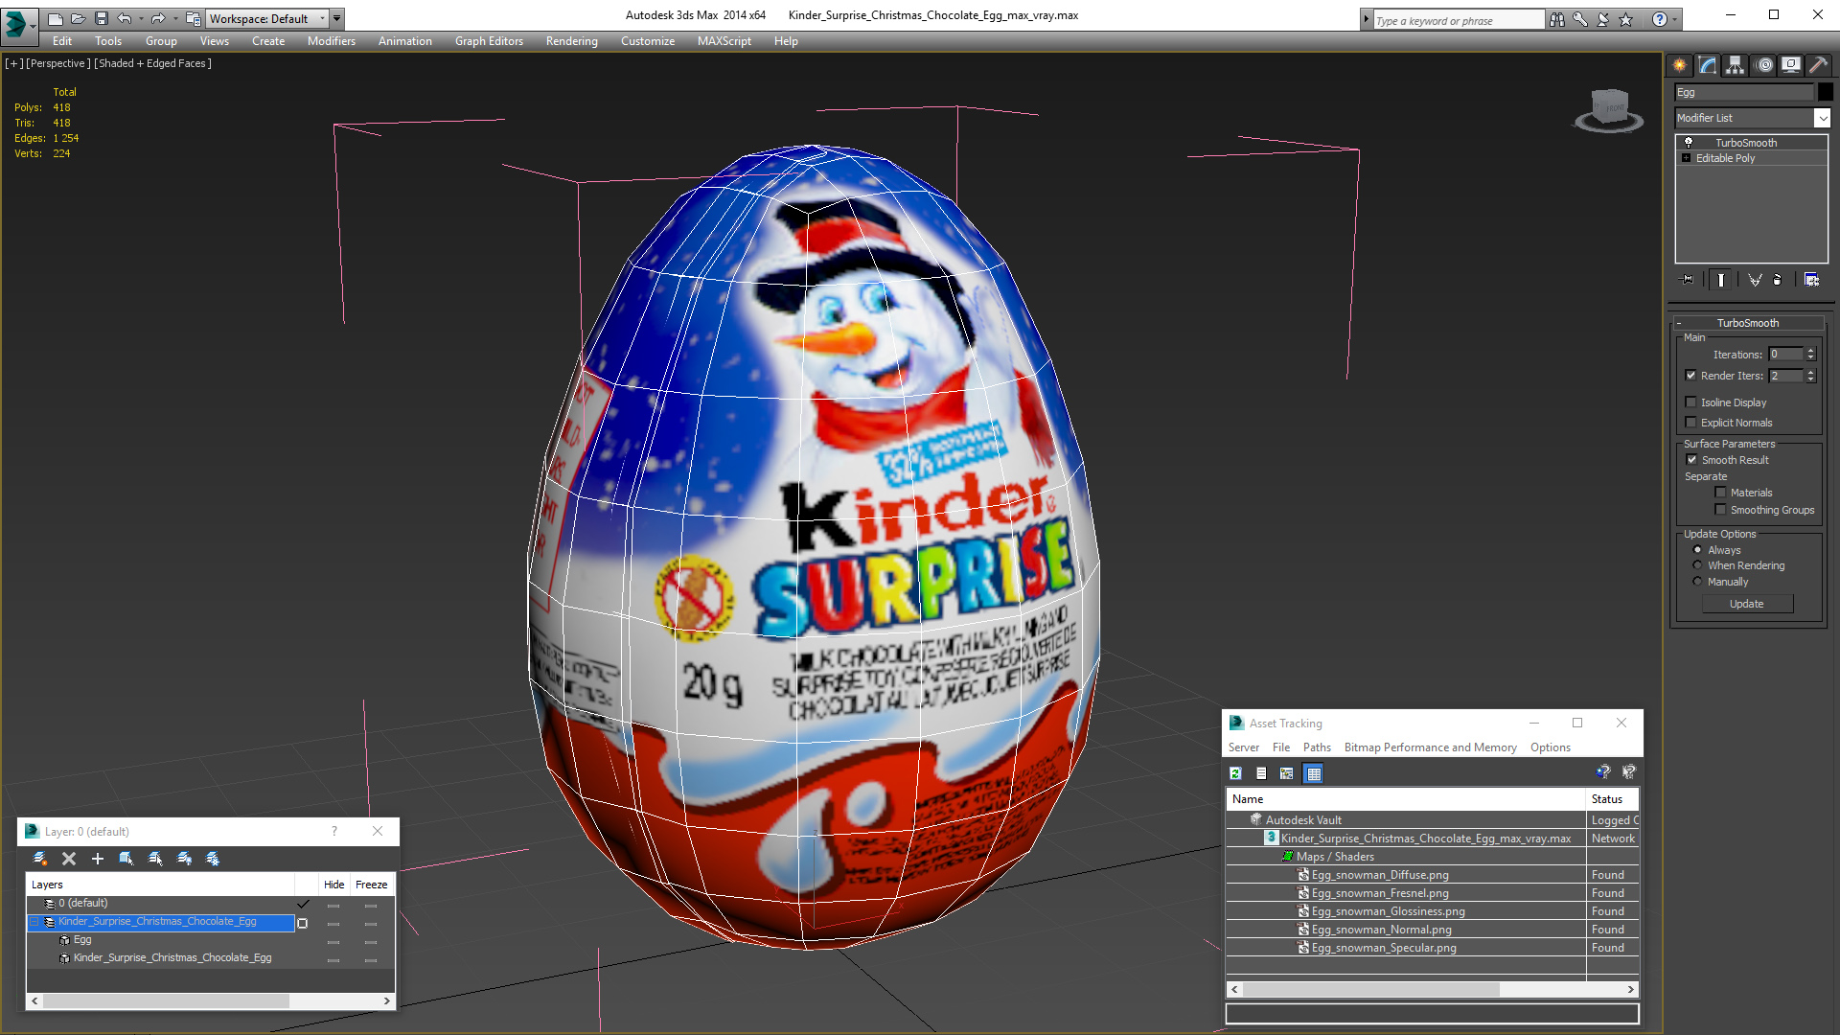Click Configure Modifier Sets icon

pyautogui.click(x=1811, y=280)
